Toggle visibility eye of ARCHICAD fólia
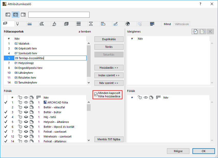218x158 pixels. tap(26, 102)
